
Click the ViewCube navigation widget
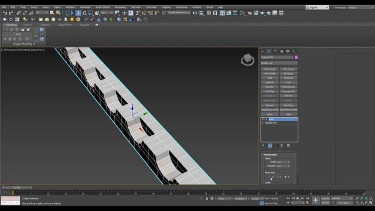point(247,59)
